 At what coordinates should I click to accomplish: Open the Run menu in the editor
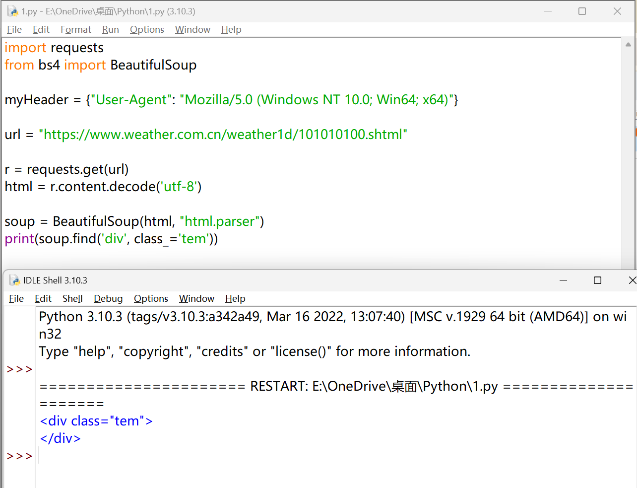[110, 30]
